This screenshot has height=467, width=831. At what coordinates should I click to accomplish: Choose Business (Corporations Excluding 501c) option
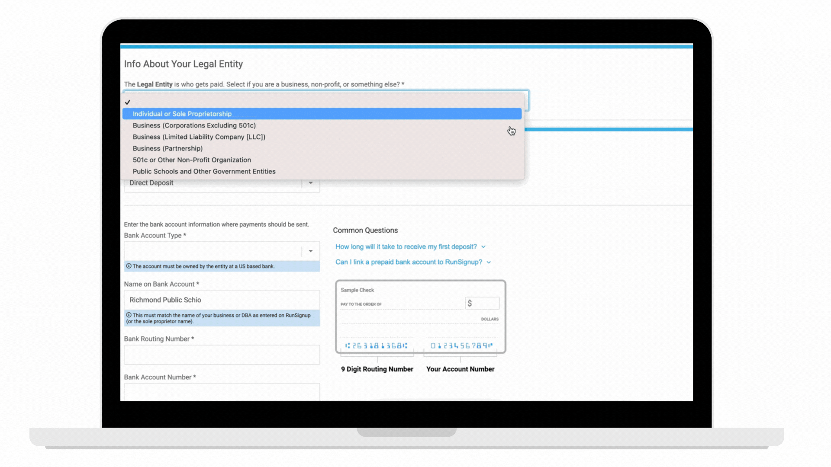tap(194, 125)
